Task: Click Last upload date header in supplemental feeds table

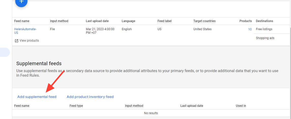Action: pos(192,106)
